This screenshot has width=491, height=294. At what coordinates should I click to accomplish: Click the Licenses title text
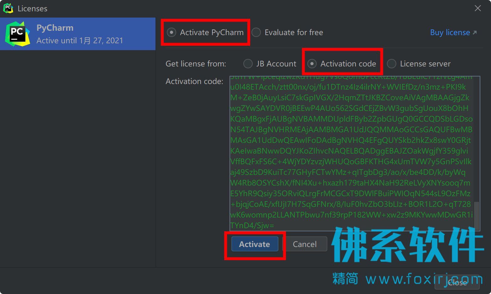click(33, 8)
